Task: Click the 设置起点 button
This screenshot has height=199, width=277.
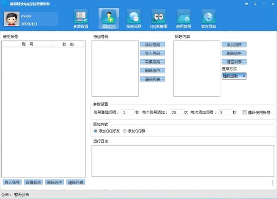Action: (x=33, y=182)
